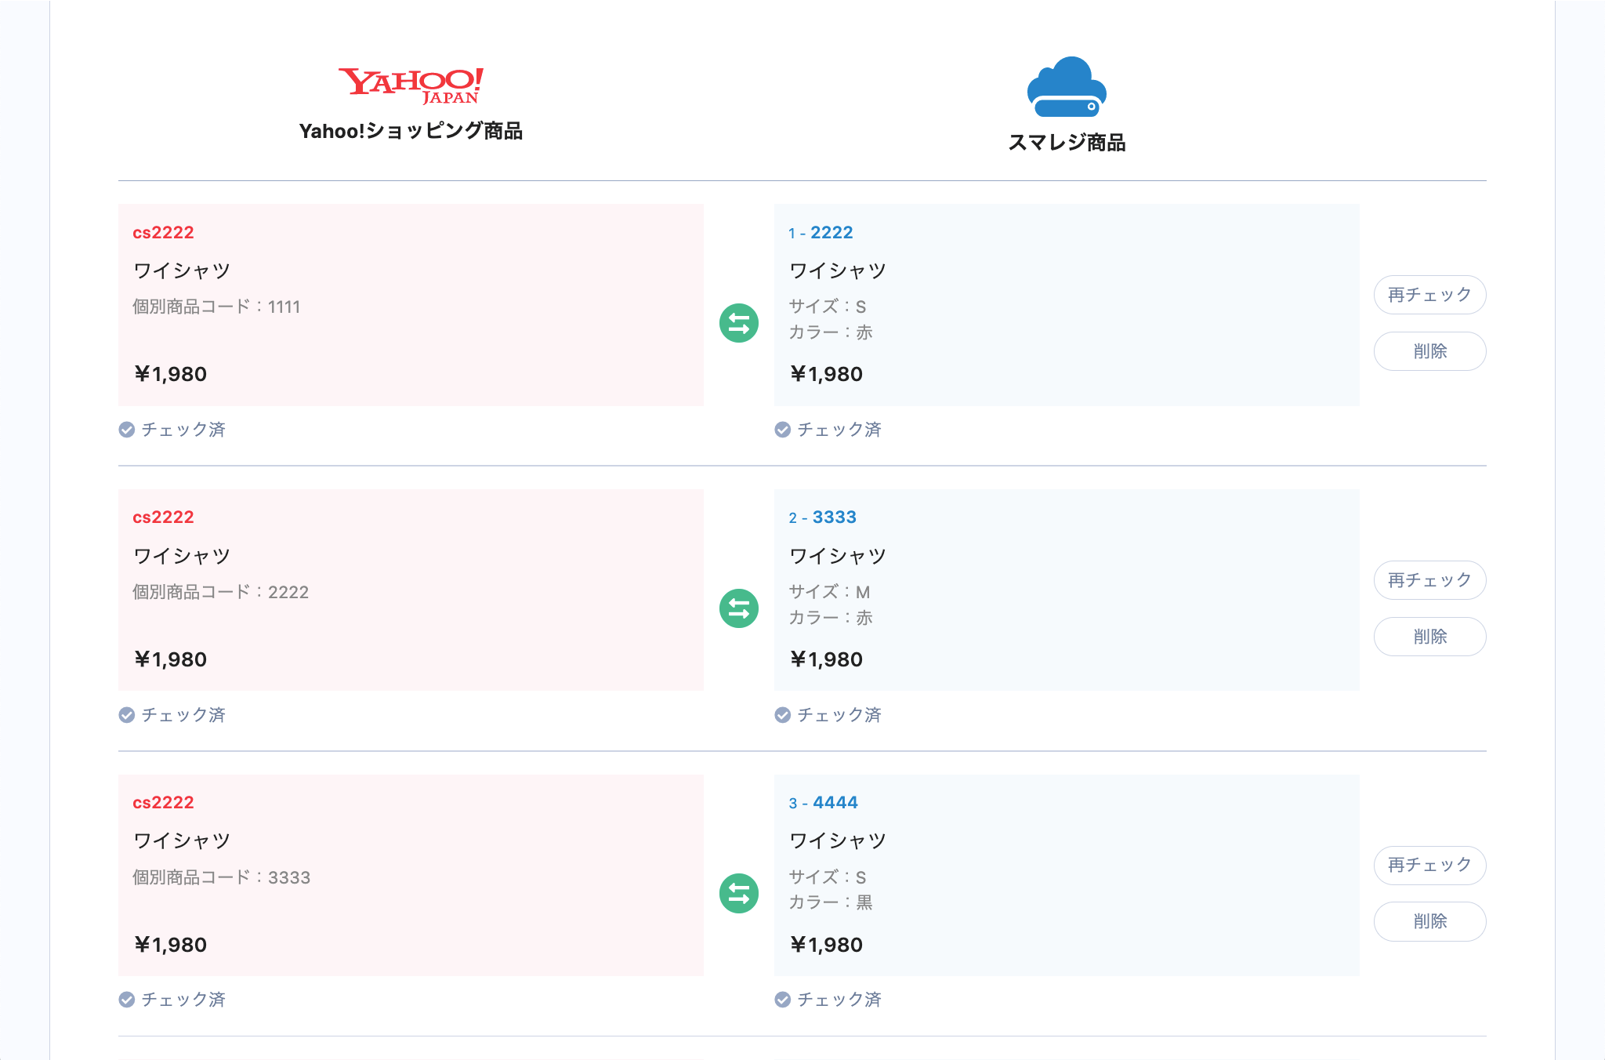Click green swap icon for code 3333 row

pyautogui.click(x=738, y=893)
